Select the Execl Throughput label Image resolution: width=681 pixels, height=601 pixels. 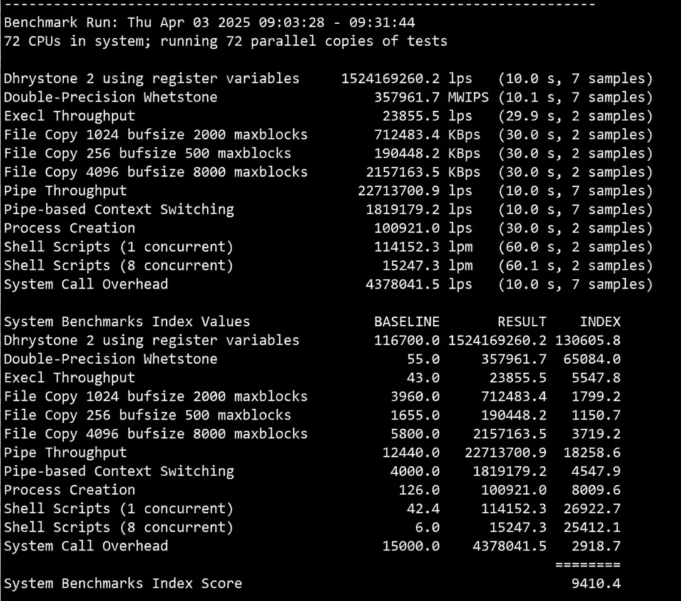(69, 116)
